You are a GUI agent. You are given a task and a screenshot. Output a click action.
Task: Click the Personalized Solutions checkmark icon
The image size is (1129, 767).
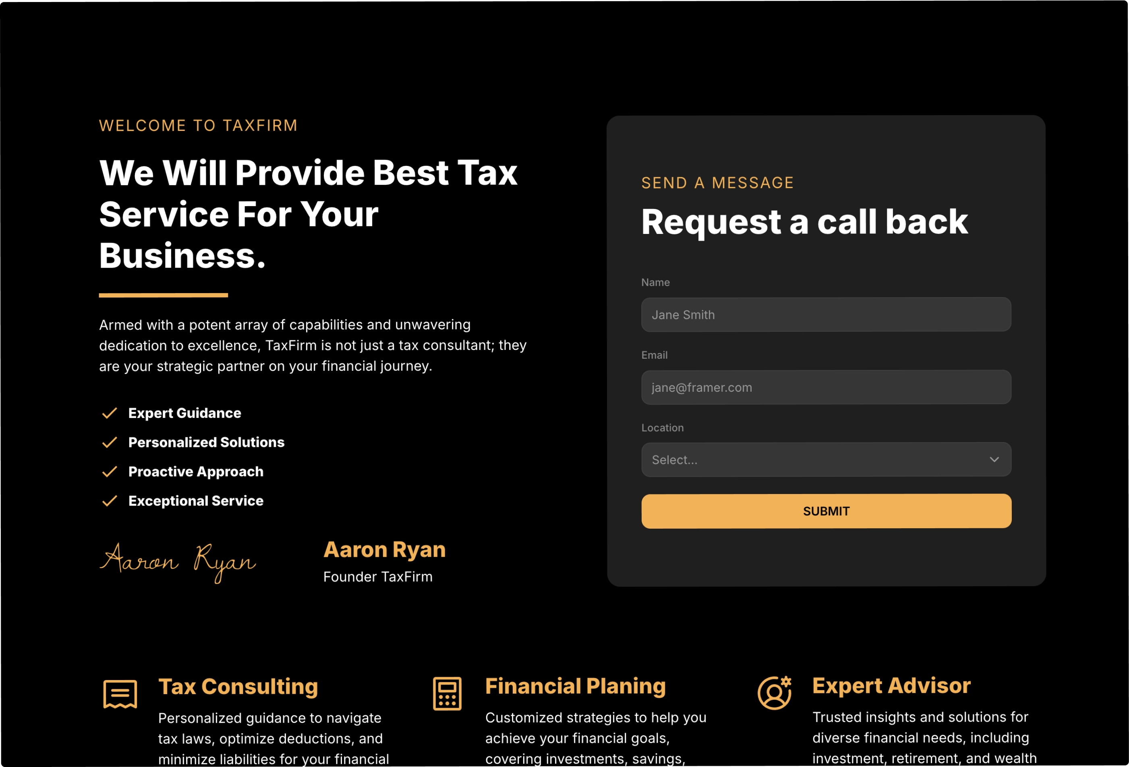click(110, 442)
